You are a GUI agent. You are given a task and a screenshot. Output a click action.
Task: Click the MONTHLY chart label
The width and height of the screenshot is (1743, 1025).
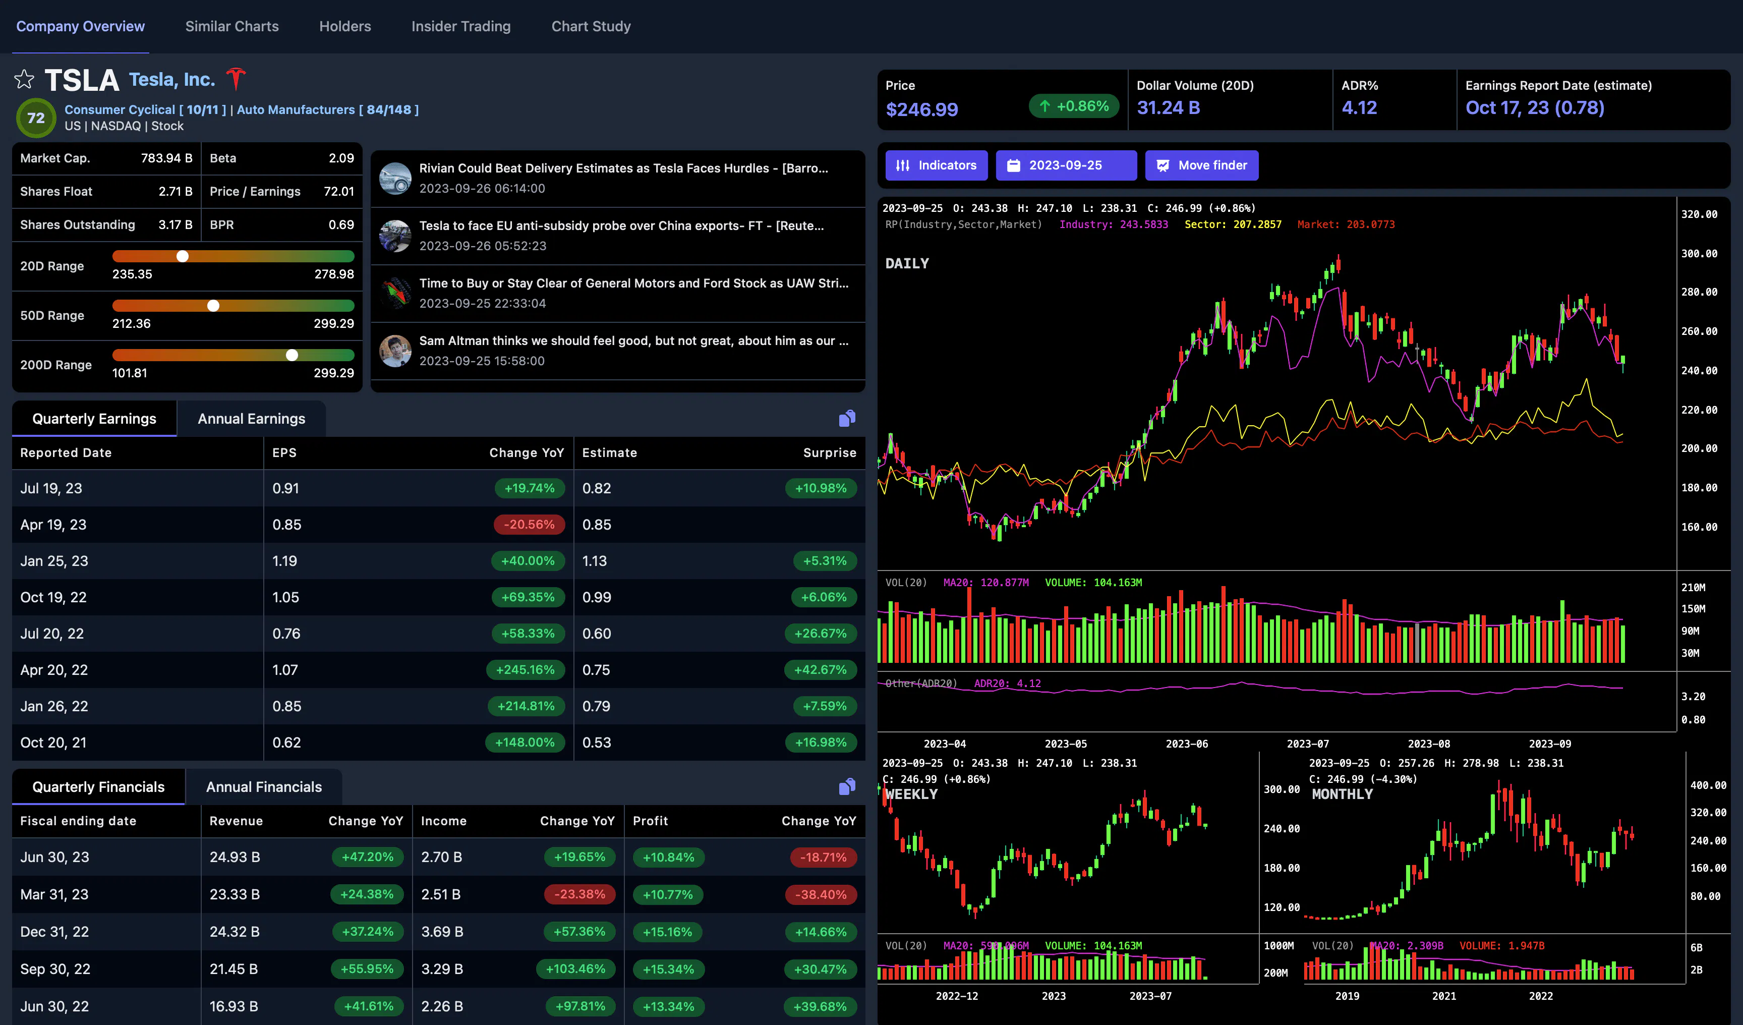1342,794
